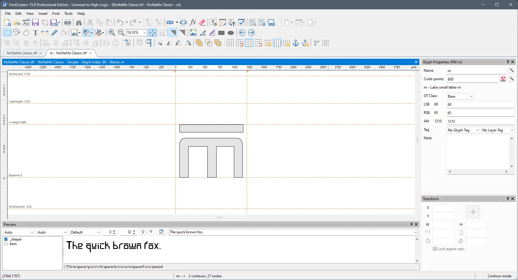Click the blue anchor icon

click(296, 43)
